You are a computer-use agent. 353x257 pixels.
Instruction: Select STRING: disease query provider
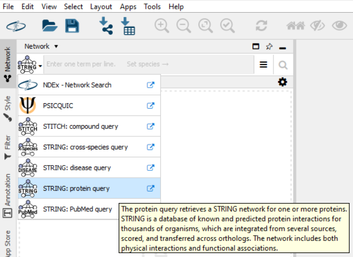pos(89,168)
